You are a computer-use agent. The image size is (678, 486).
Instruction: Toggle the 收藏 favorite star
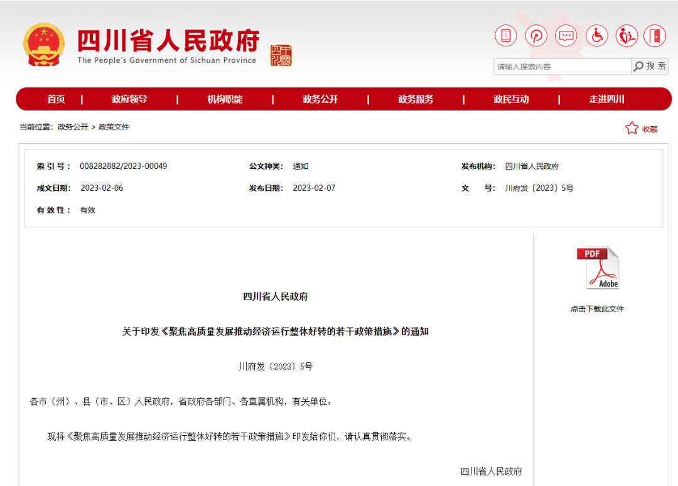(x=632, y=127)
